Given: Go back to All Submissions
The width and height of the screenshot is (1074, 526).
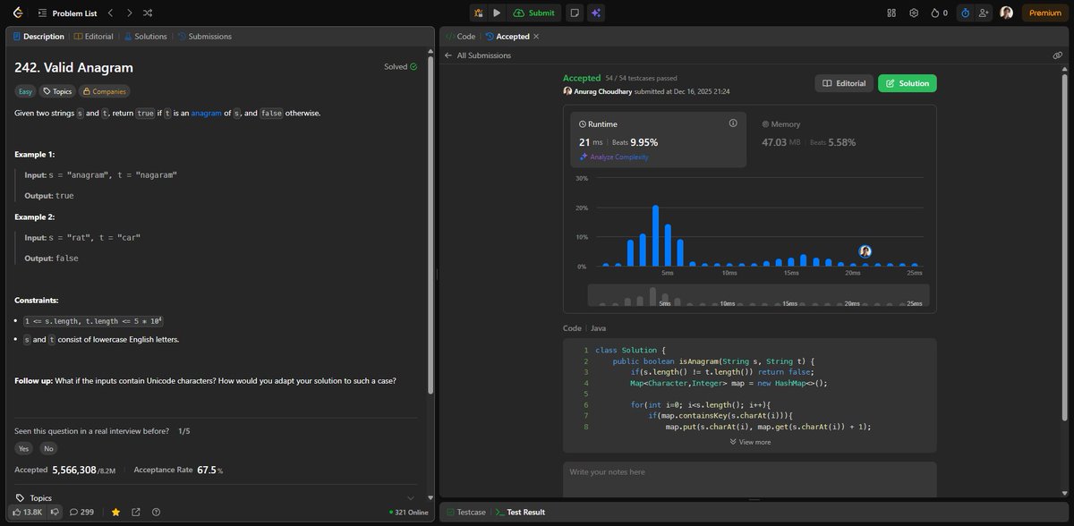Looking at the screenshot, I should [477, 55].
